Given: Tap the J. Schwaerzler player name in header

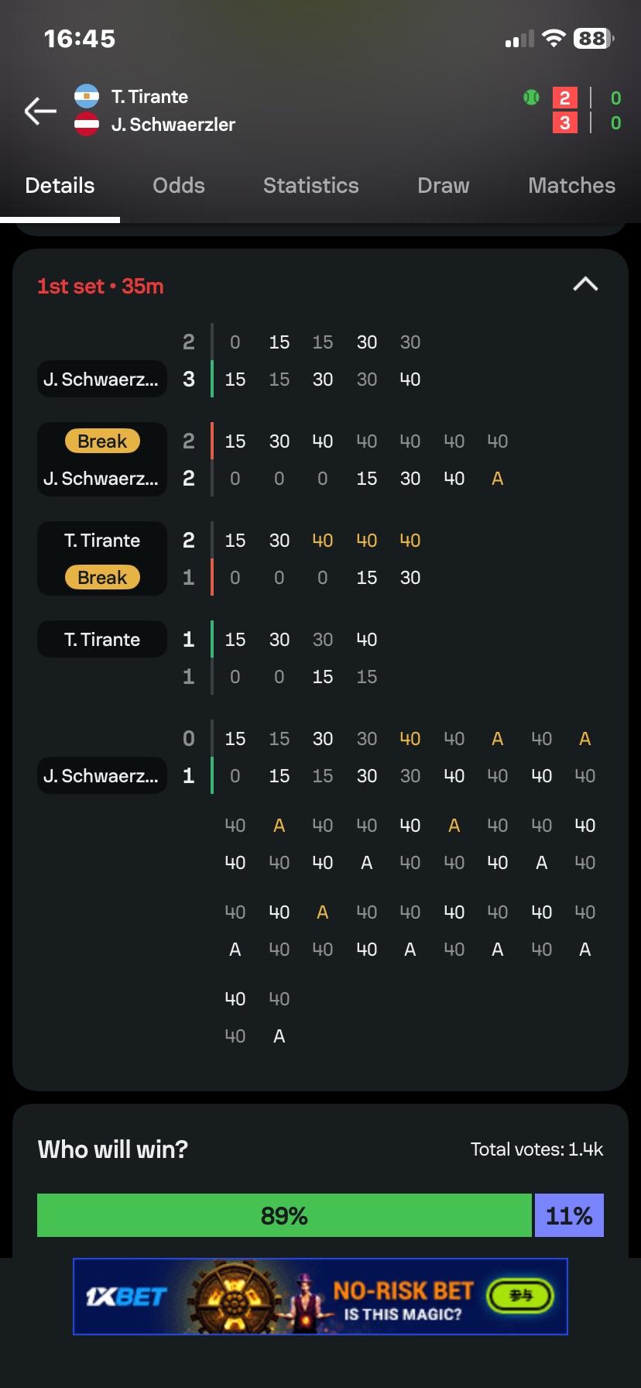Looking at the screenshot, I should coord(173,125).
